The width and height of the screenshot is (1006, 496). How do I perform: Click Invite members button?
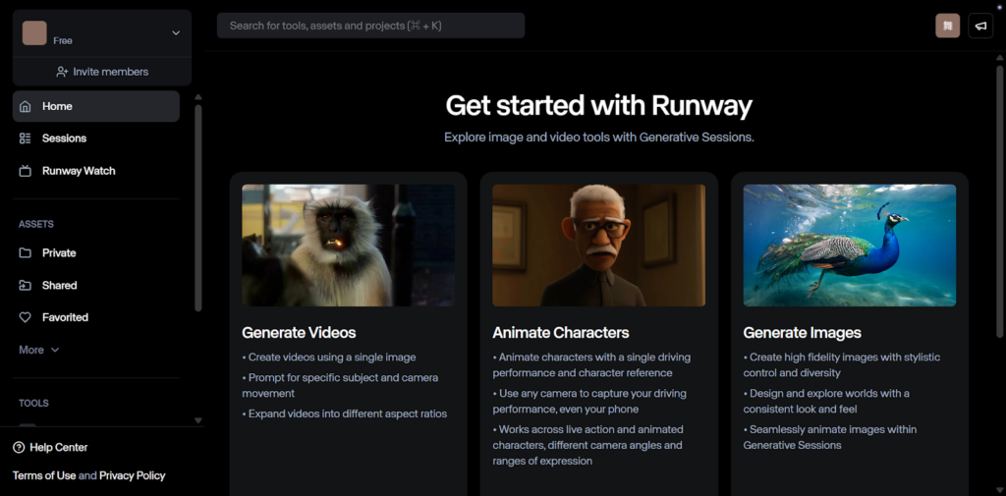tap(102, 72)
